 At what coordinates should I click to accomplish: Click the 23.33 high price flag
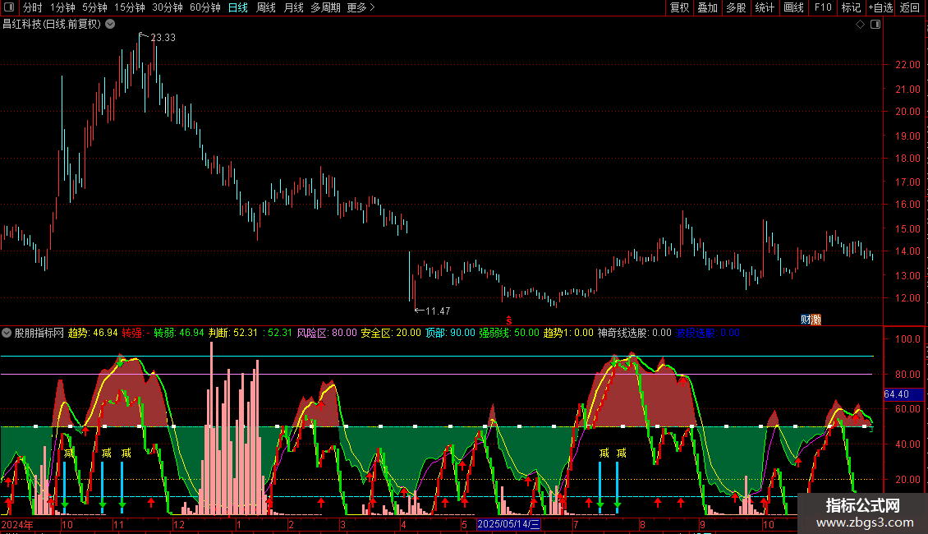163,38
